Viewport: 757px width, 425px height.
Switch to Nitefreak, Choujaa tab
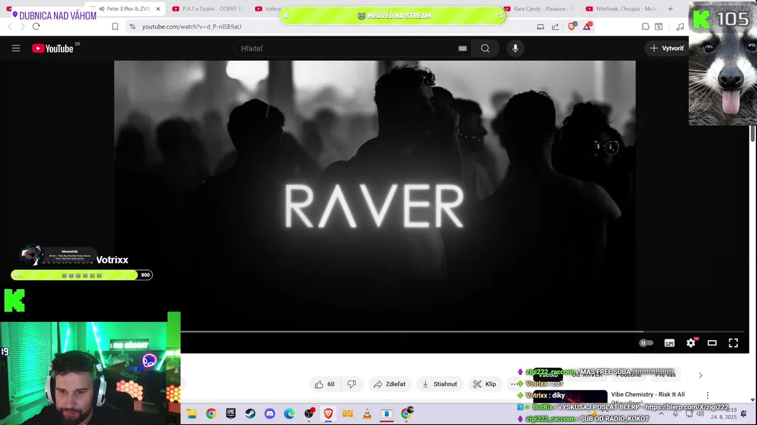(621, 9)
